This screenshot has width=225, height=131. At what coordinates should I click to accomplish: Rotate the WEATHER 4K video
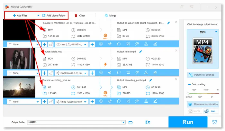click(x=119, y=44)
